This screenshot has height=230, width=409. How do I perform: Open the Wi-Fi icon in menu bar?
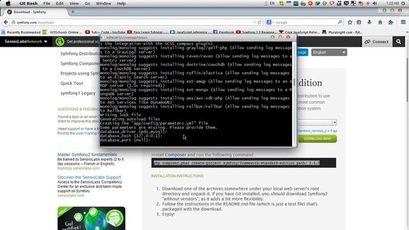(x=368, y=3)
